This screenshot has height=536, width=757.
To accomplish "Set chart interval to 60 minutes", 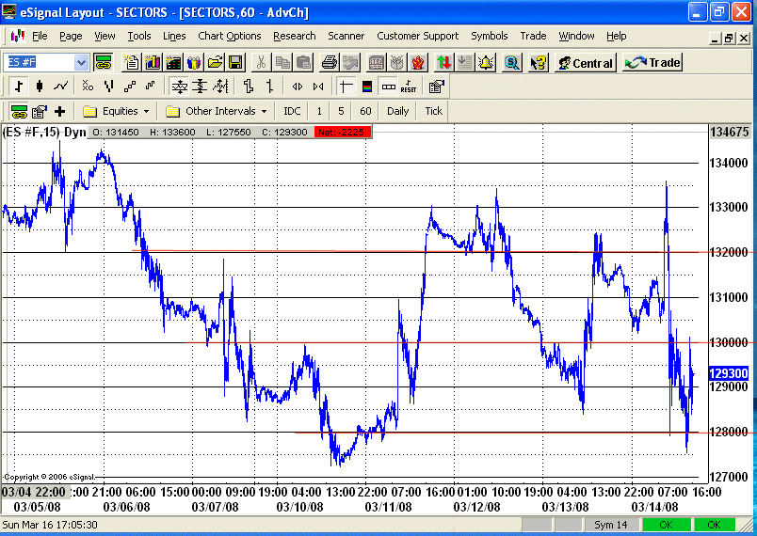I will pos(365,111).
